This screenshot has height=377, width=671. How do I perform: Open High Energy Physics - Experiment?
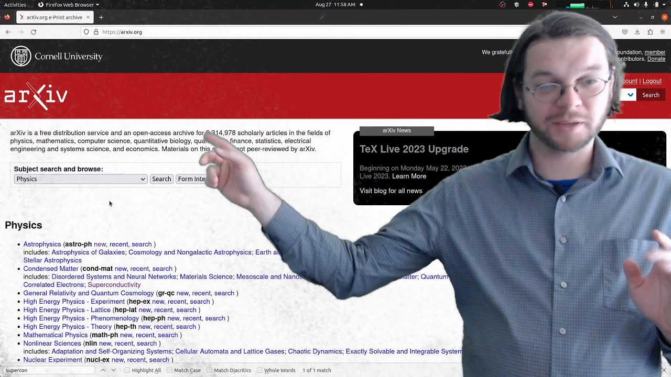pos(74,302)
